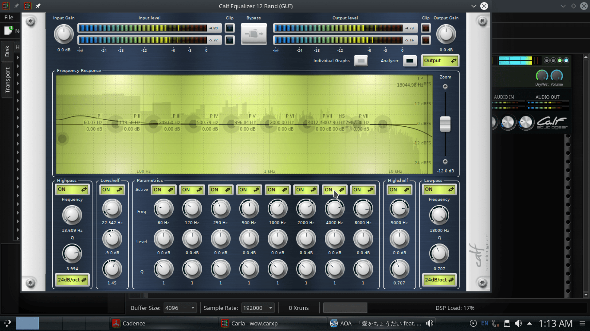Toggle the Individual Graphs switch
Screen dimensions: 590x331
pyautogui.click(x=361, y=61)
